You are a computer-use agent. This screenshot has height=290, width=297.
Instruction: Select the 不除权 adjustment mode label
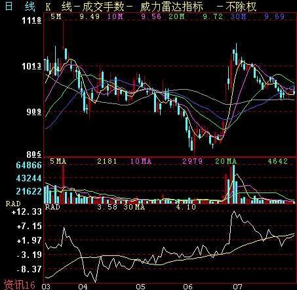coord(241,7)
